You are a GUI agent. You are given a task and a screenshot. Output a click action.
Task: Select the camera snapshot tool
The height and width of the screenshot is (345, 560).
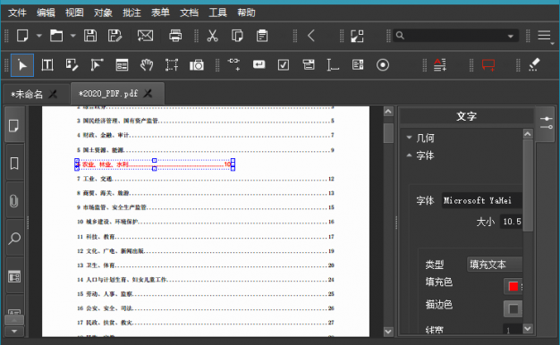tap(197, 65)
